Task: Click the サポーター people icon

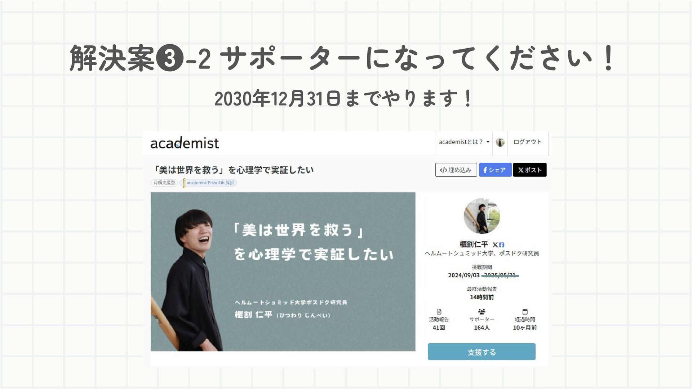Action: 482,312
